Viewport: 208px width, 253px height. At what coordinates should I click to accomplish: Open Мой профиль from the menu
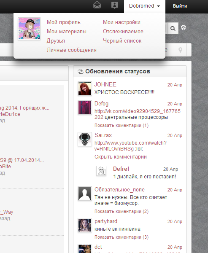(63, 22)
